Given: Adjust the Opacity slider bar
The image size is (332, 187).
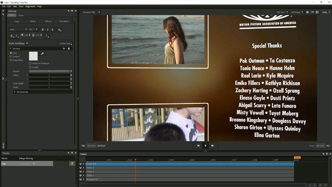Looking at the screenshot, I should [x=49, y=71].
